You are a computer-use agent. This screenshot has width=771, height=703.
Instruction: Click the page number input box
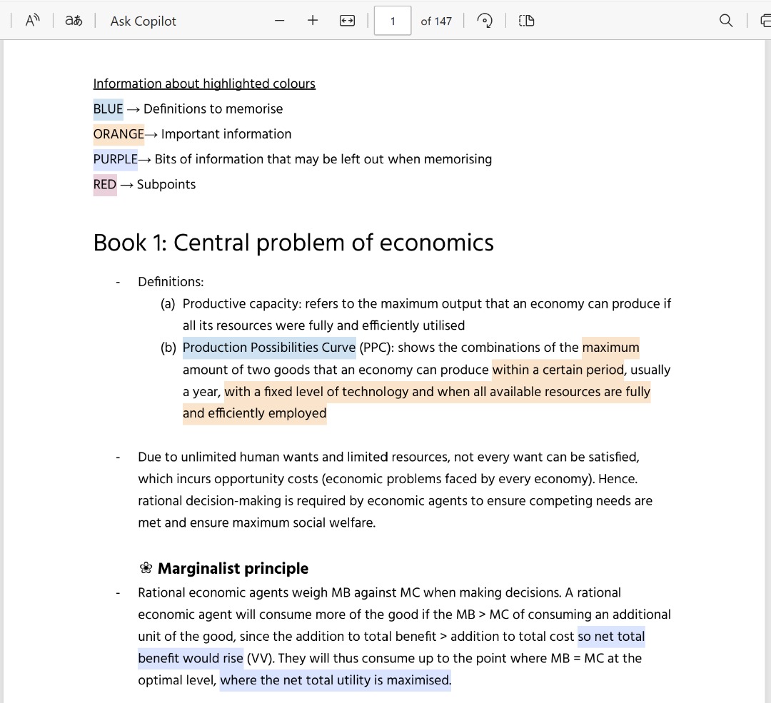point(392,21)
